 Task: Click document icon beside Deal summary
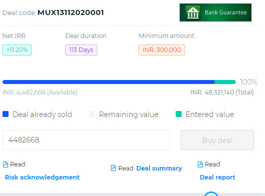113,168
